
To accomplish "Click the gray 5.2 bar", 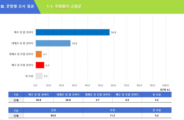I will click(x=39, y=76).
